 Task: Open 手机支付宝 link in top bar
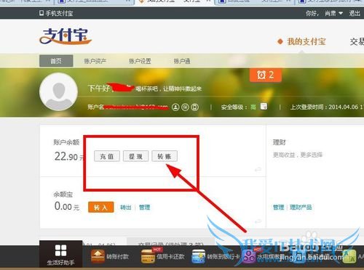tap(56, 13)
